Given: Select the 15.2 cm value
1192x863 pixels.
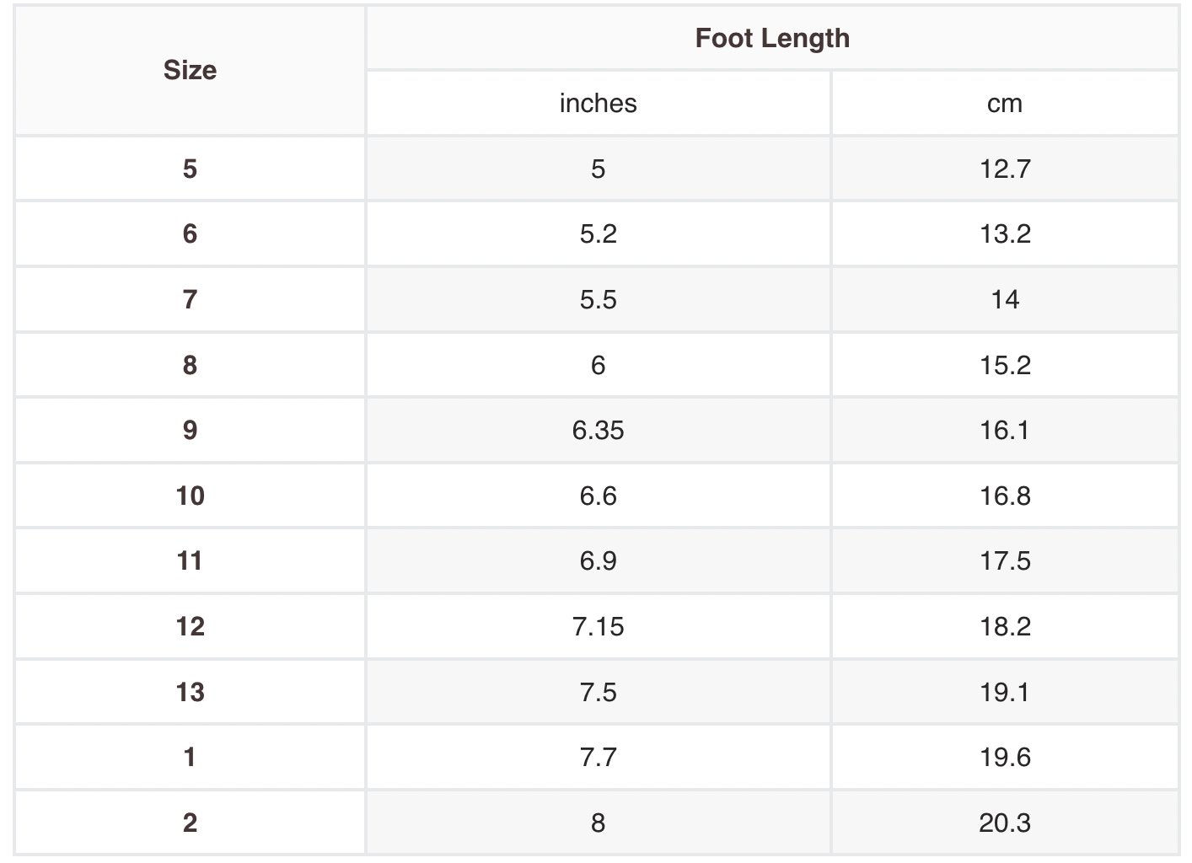Looking at the screenshot, I should 1005,365.
